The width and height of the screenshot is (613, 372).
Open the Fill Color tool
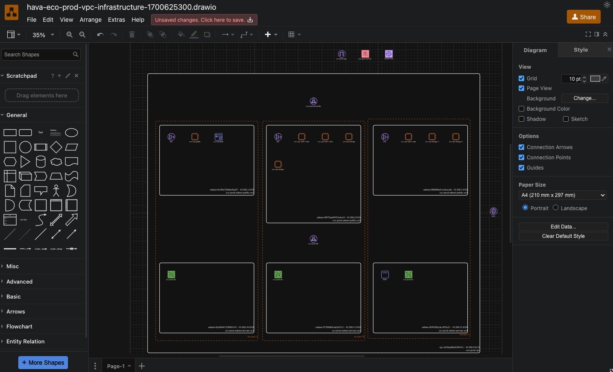[181, 35]
